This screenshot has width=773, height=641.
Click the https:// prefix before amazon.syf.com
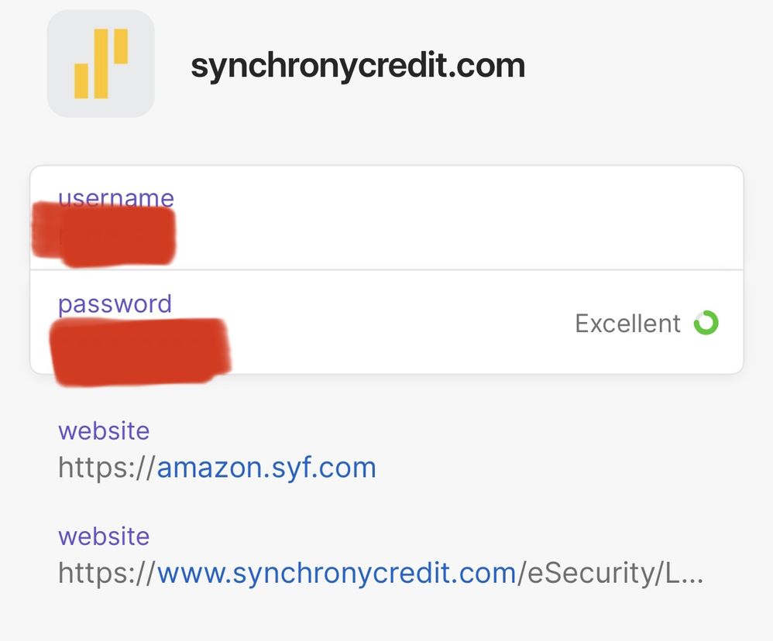[x=107, y=468]
